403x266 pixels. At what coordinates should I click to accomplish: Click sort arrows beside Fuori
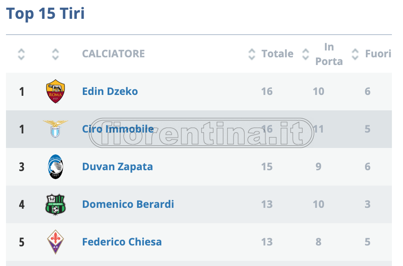coord(355,54)
